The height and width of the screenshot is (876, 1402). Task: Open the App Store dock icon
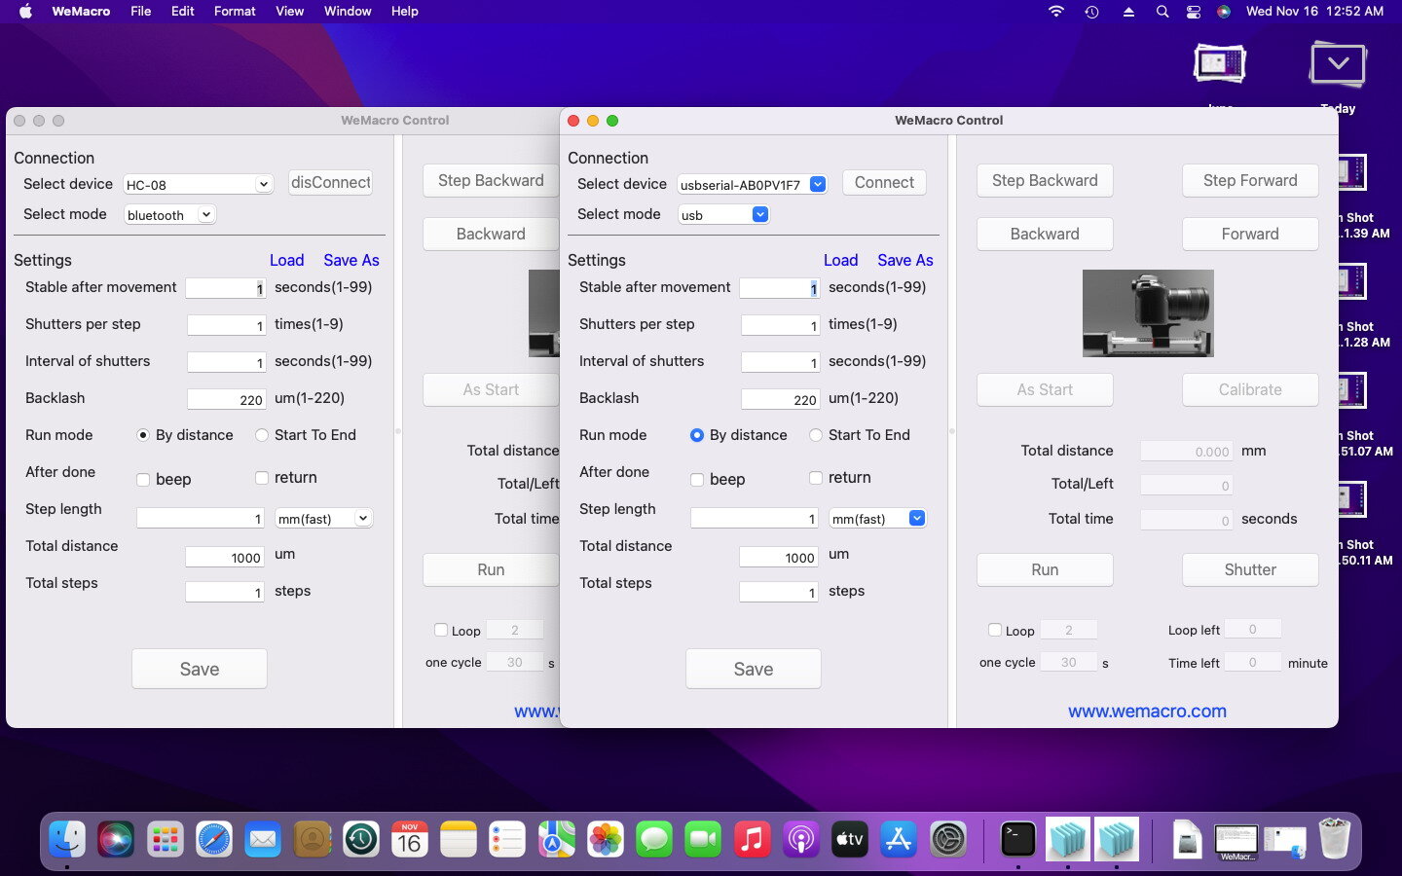click(898, 838)
